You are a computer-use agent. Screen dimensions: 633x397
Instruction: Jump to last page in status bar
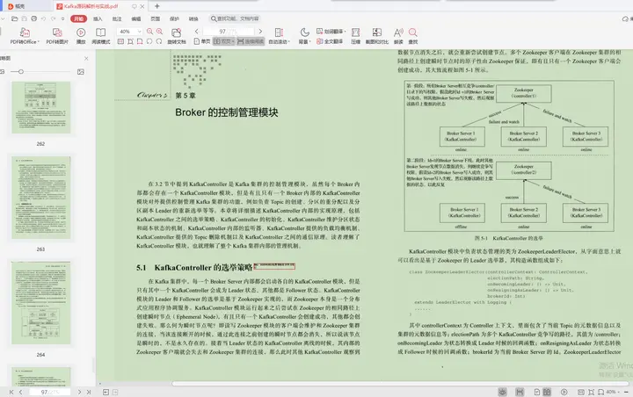pyautogui.click(x=89, y=392)
